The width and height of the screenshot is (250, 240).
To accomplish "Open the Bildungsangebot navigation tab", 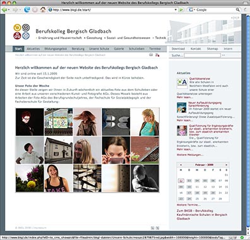I will point(56,49).
